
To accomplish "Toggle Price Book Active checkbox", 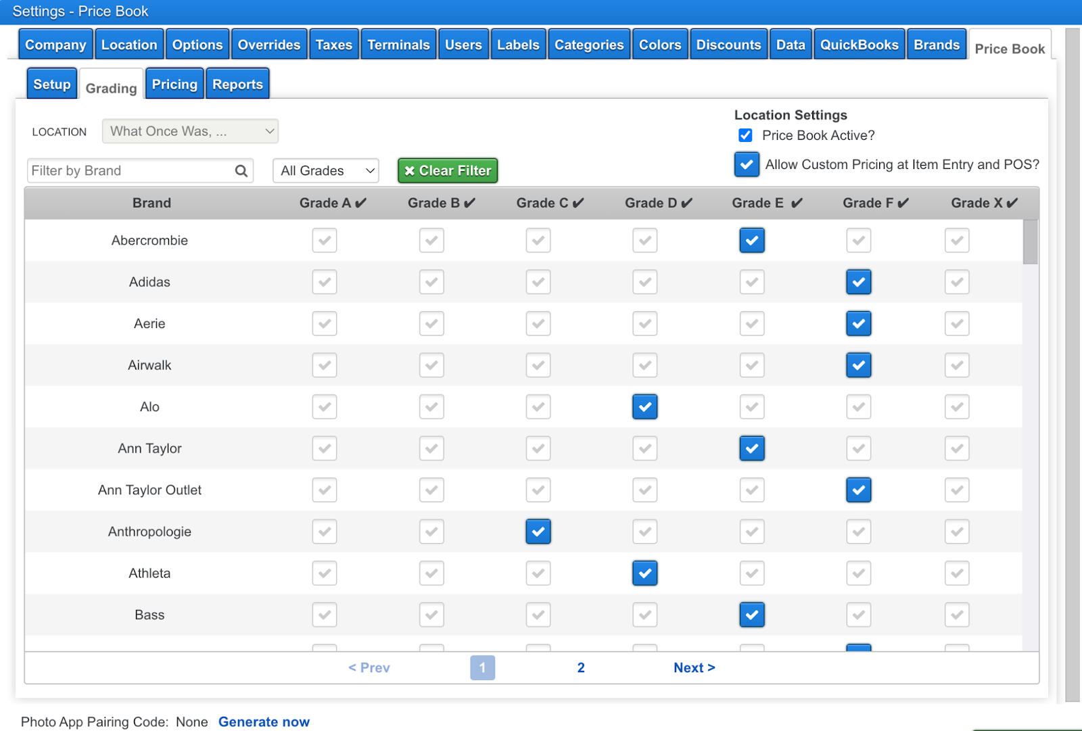I will (x=745, y=135).
